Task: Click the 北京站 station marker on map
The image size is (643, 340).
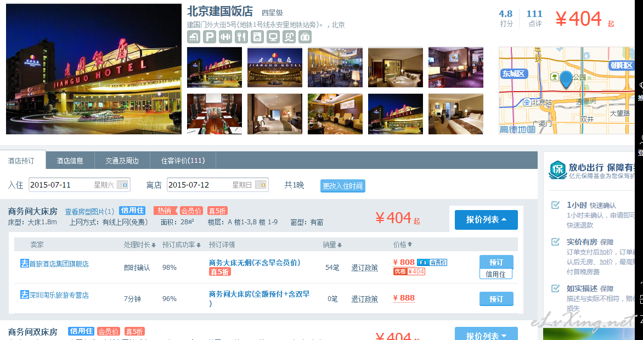Action: [x=527, y=102]
